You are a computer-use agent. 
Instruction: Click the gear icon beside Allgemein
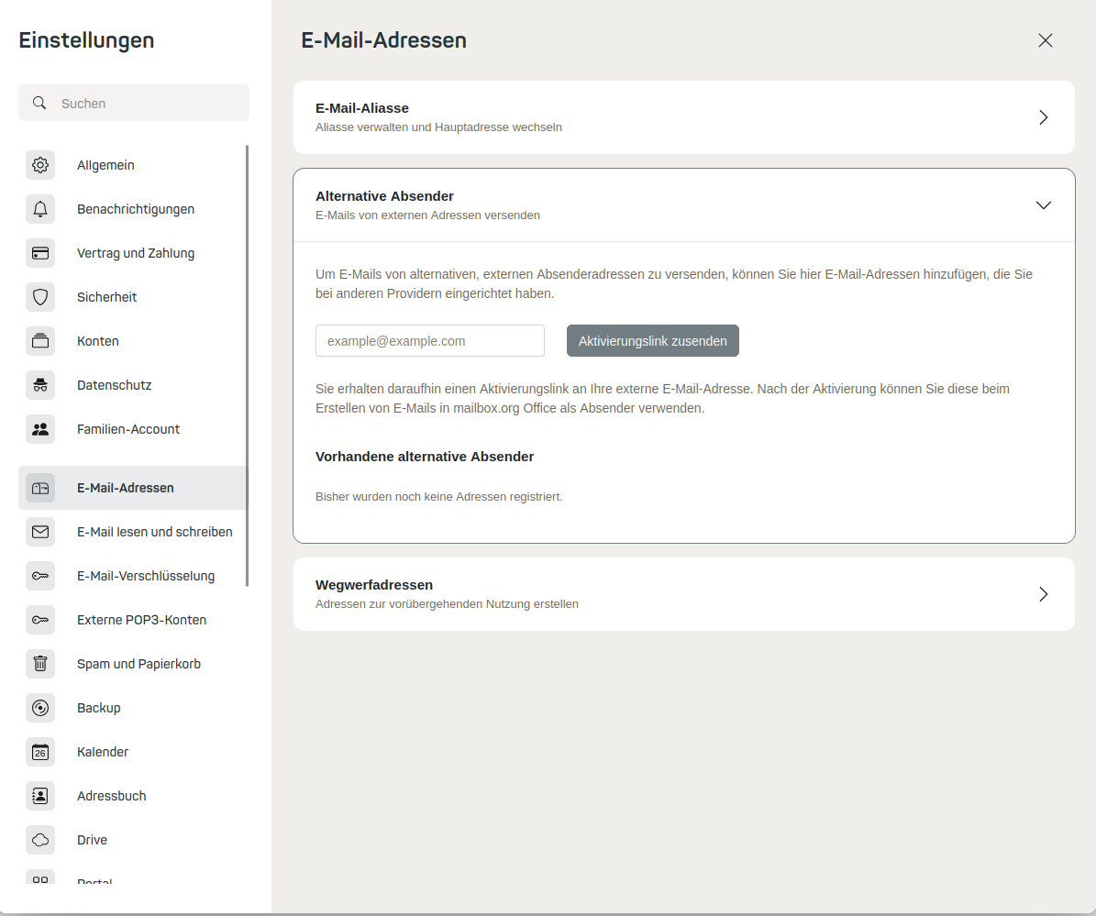point(40,165)
